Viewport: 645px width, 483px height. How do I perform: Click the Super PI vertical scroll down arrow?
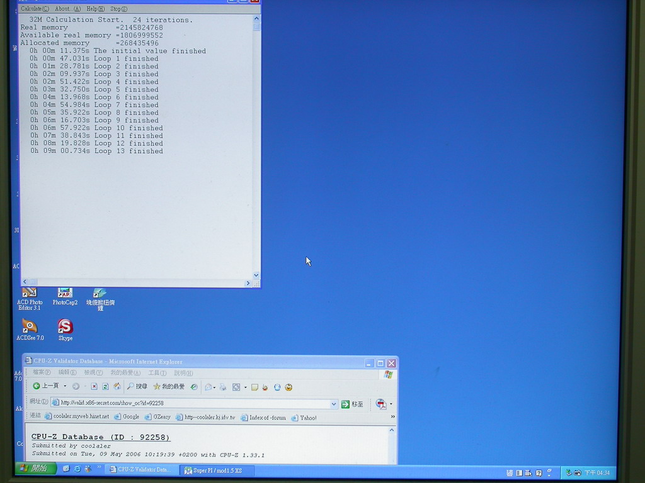[256, 275]
